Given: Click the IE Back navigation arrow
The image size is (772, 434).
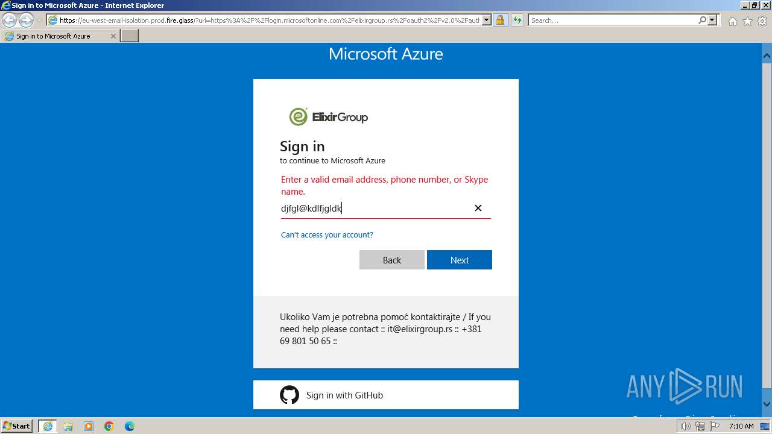Looking at the screenshot, I should coord(9,20).
